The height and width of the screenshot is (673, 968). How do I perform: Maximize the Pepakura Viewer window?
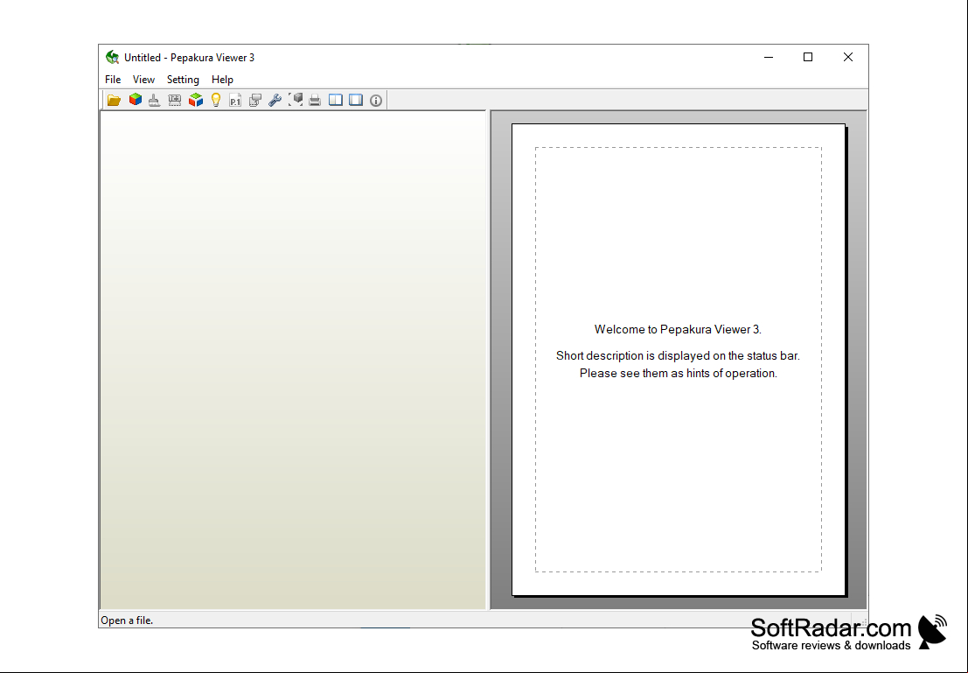[807, 58]
